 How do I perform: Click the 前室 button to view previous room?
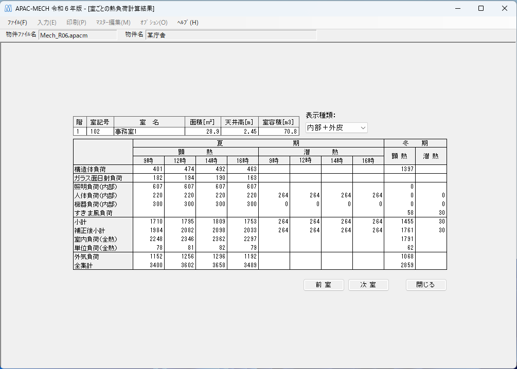click(324, 285)
